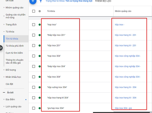Click green status dot for "hộp inox trang trí 304"
Viewport: 152px width, 113px height.
(40, 98)
